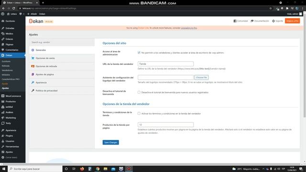Click the settings search field
306x172 pixels.
[62, 43]
